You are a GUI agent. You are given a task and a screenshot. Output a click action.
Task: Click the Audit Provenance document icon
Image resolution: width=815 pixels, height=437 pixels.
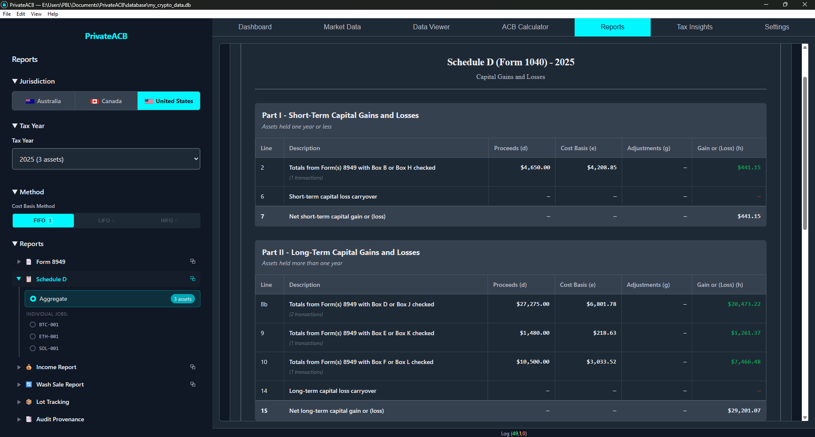[x=29, y=419]
